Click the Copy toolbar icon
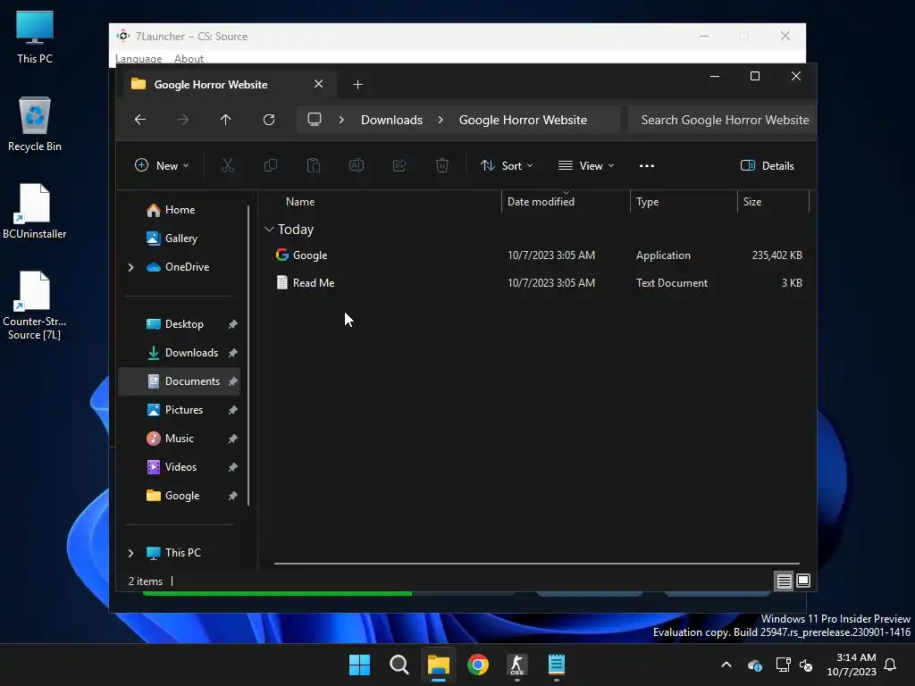The width and height of the screenshot is (915, 686). (x=271, y=165)
